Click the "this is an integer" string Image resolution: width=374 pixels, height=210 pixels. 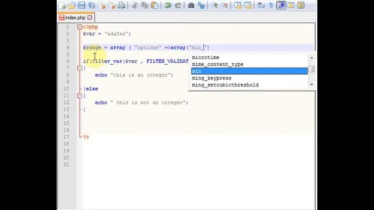[x=140, y=75]
